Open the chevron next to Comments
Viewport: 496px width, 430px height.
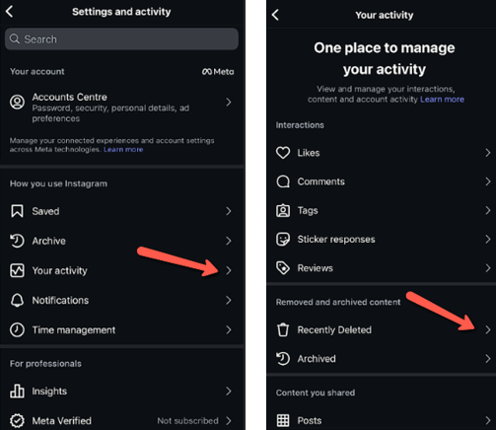point(488,181)
